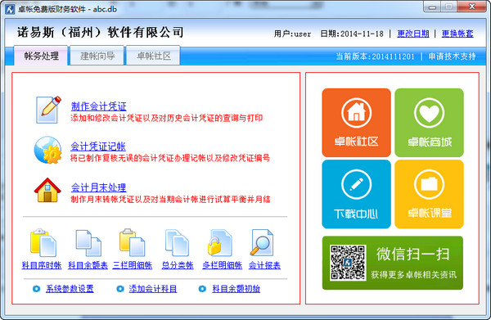
Task: Click the 更改日期 link
Action: (x=413, y=34)
